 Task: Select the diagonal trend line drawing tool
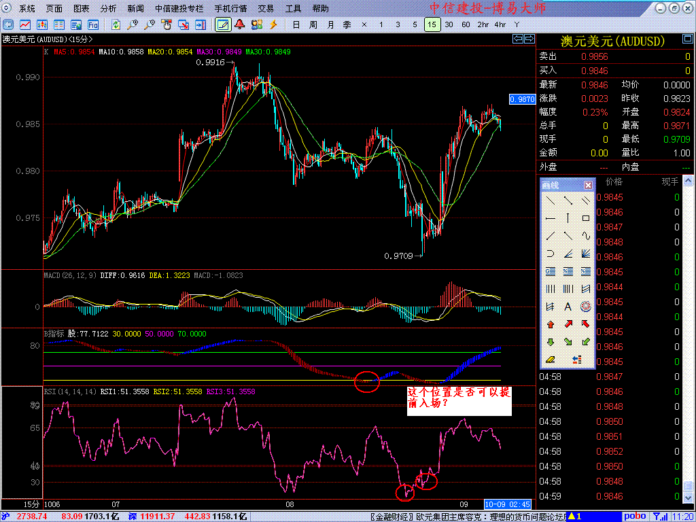(x=551, y=201)
